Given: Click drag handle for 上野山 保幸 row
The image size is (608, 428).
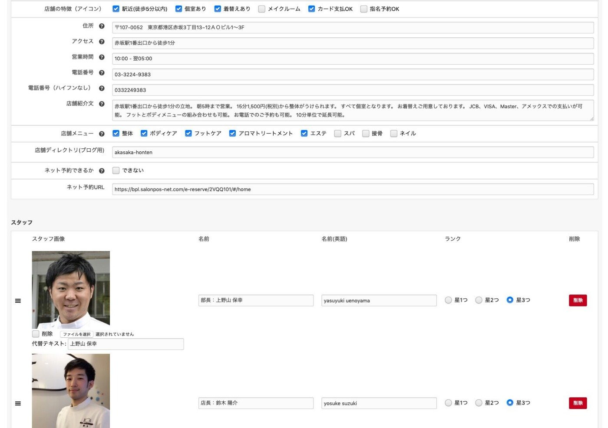Looking at the screenshot, I should 18,301.
